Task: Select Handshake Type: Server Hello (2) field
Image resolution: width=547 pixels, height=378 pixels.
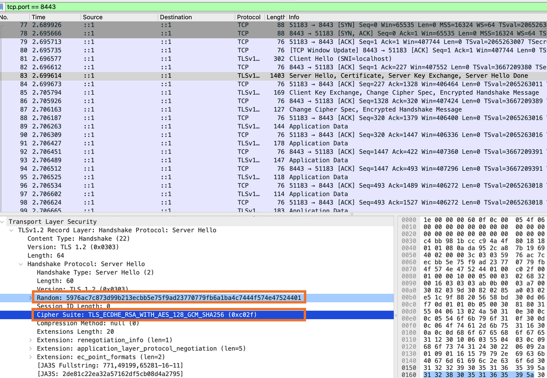Action: point(95,272)
